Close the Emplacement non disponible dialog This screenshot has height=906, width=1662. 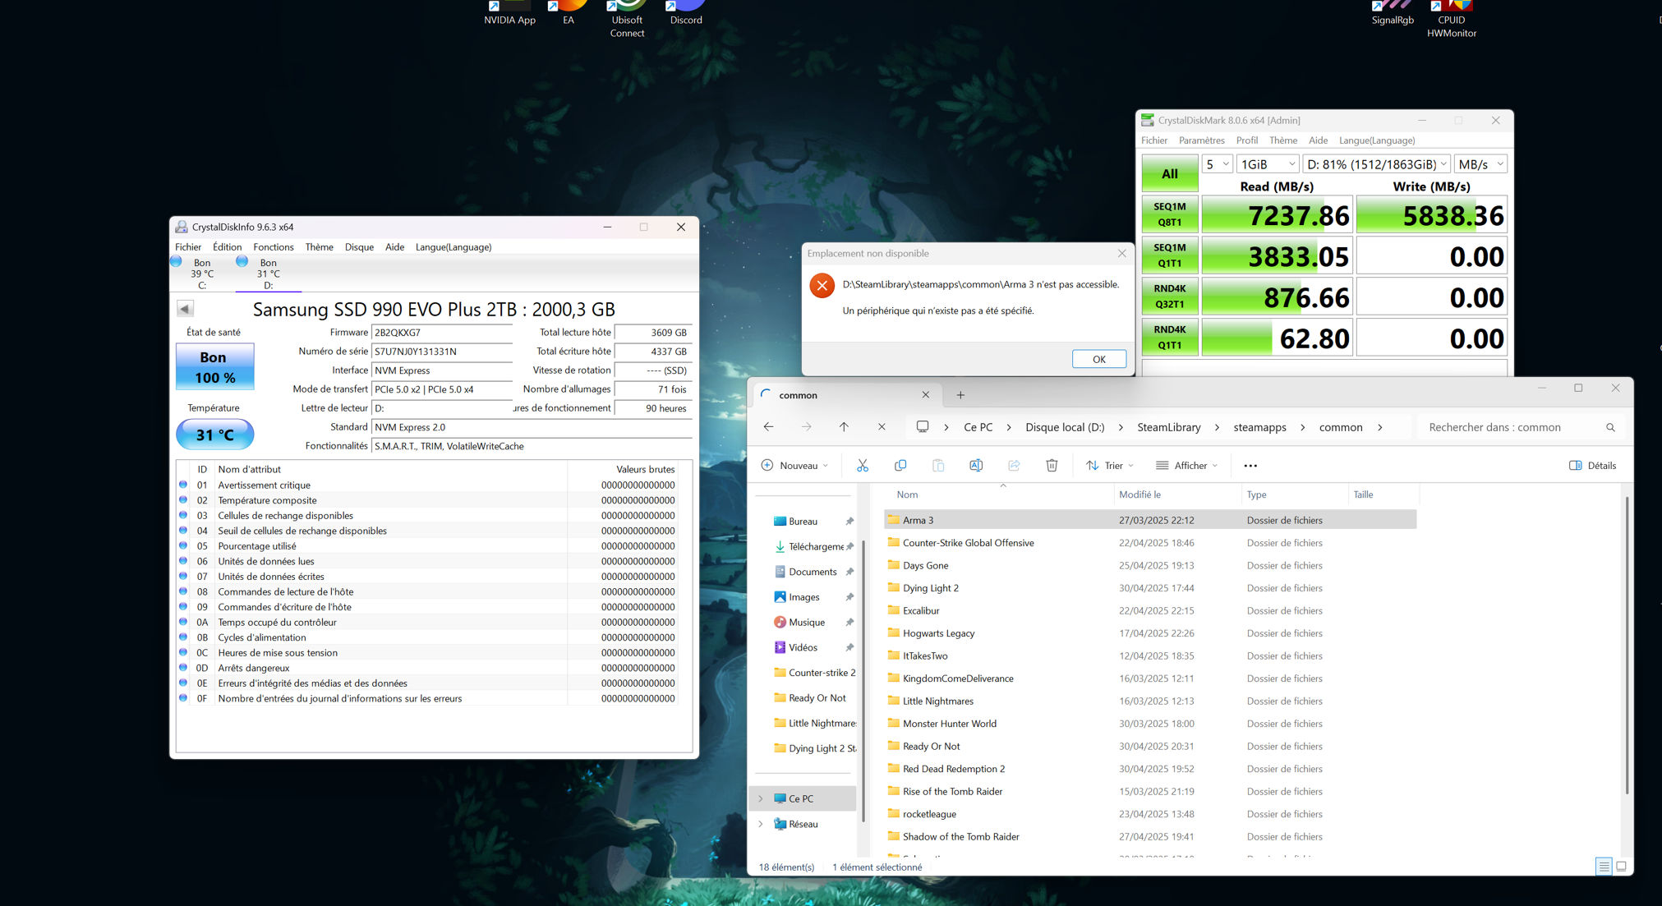point(1122,254)
